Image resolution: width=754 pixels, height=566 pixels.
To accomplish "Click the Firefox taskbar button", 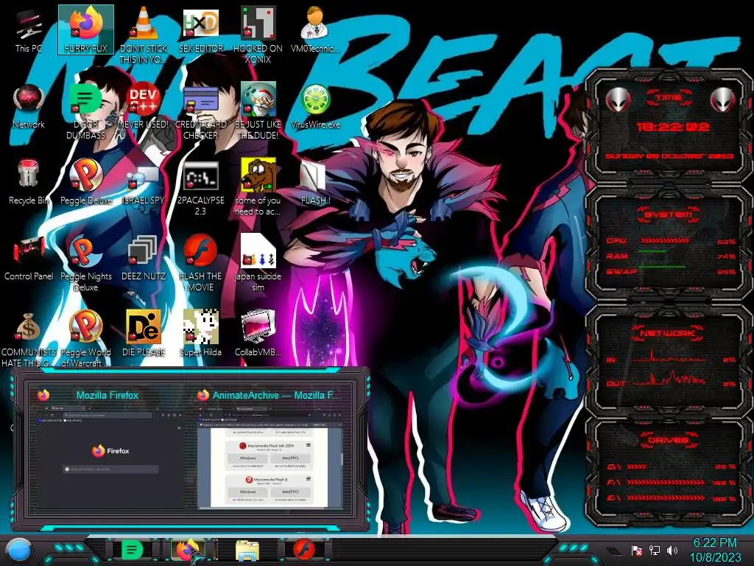I will (188, 550).
